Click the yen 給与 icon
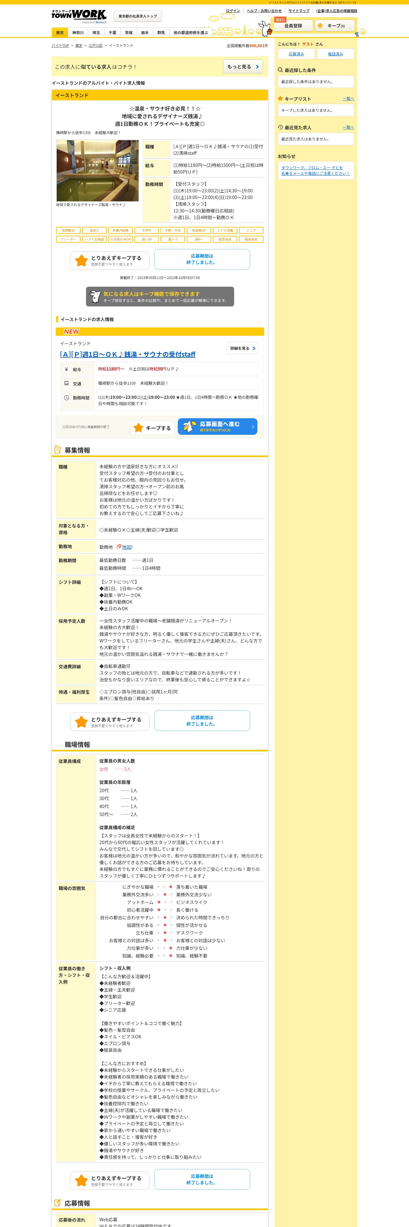 pos(67,369)
